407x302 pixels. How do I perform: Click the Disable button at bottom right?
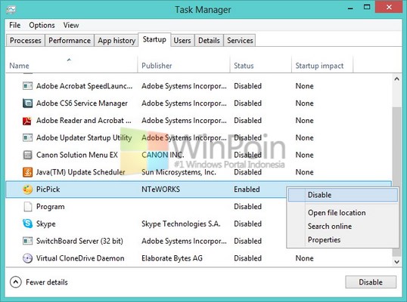371,282
